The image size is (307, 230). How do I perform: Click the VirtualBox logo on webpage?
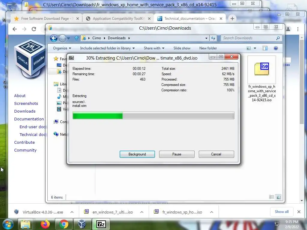tap(30, 60)
